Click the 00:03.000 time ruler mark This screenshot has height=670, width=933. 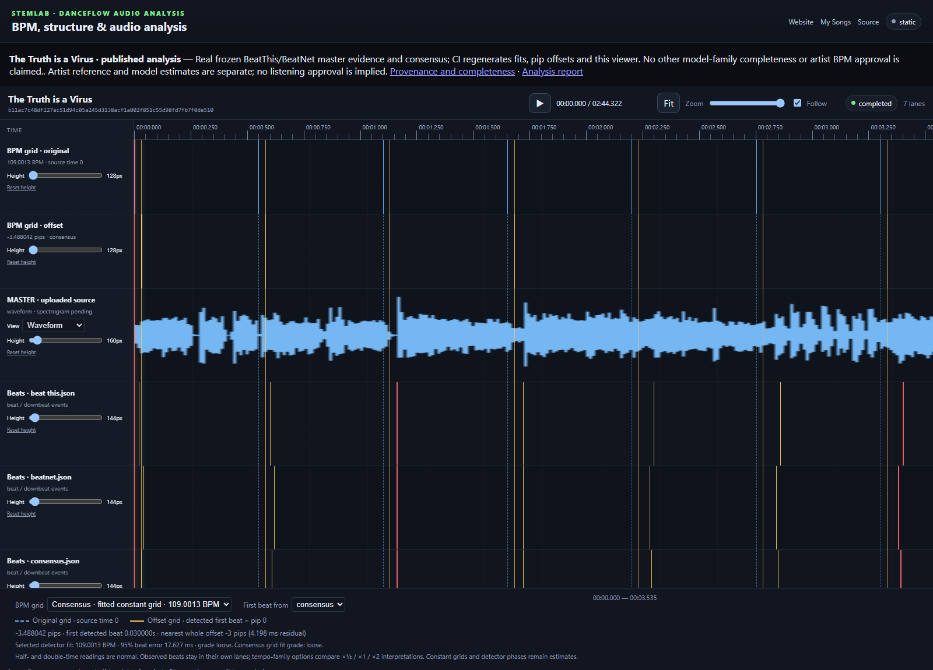point(826,127)
